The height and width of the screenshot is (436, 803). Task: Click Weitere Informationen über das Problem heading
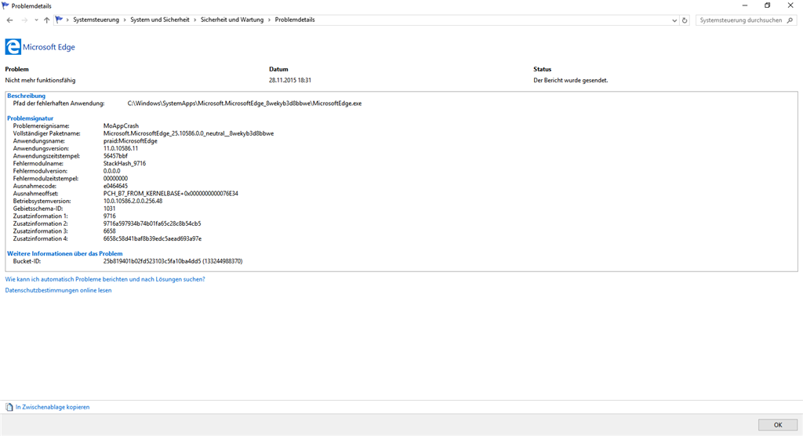(x=65, y=253)
